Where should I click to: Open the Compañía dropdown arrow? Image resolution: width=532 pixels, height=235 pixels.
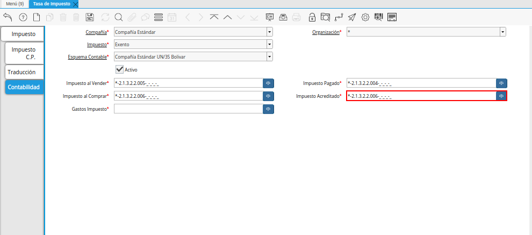pyautogui.click(x=269, y=32)
